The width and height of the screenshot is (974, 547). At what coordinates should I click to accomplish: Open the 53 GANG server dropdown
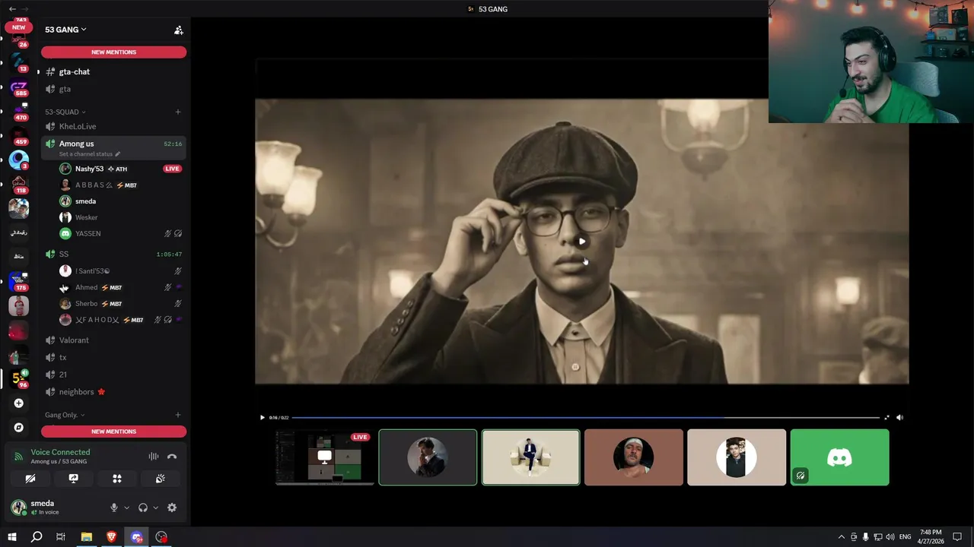coord(65,30)
